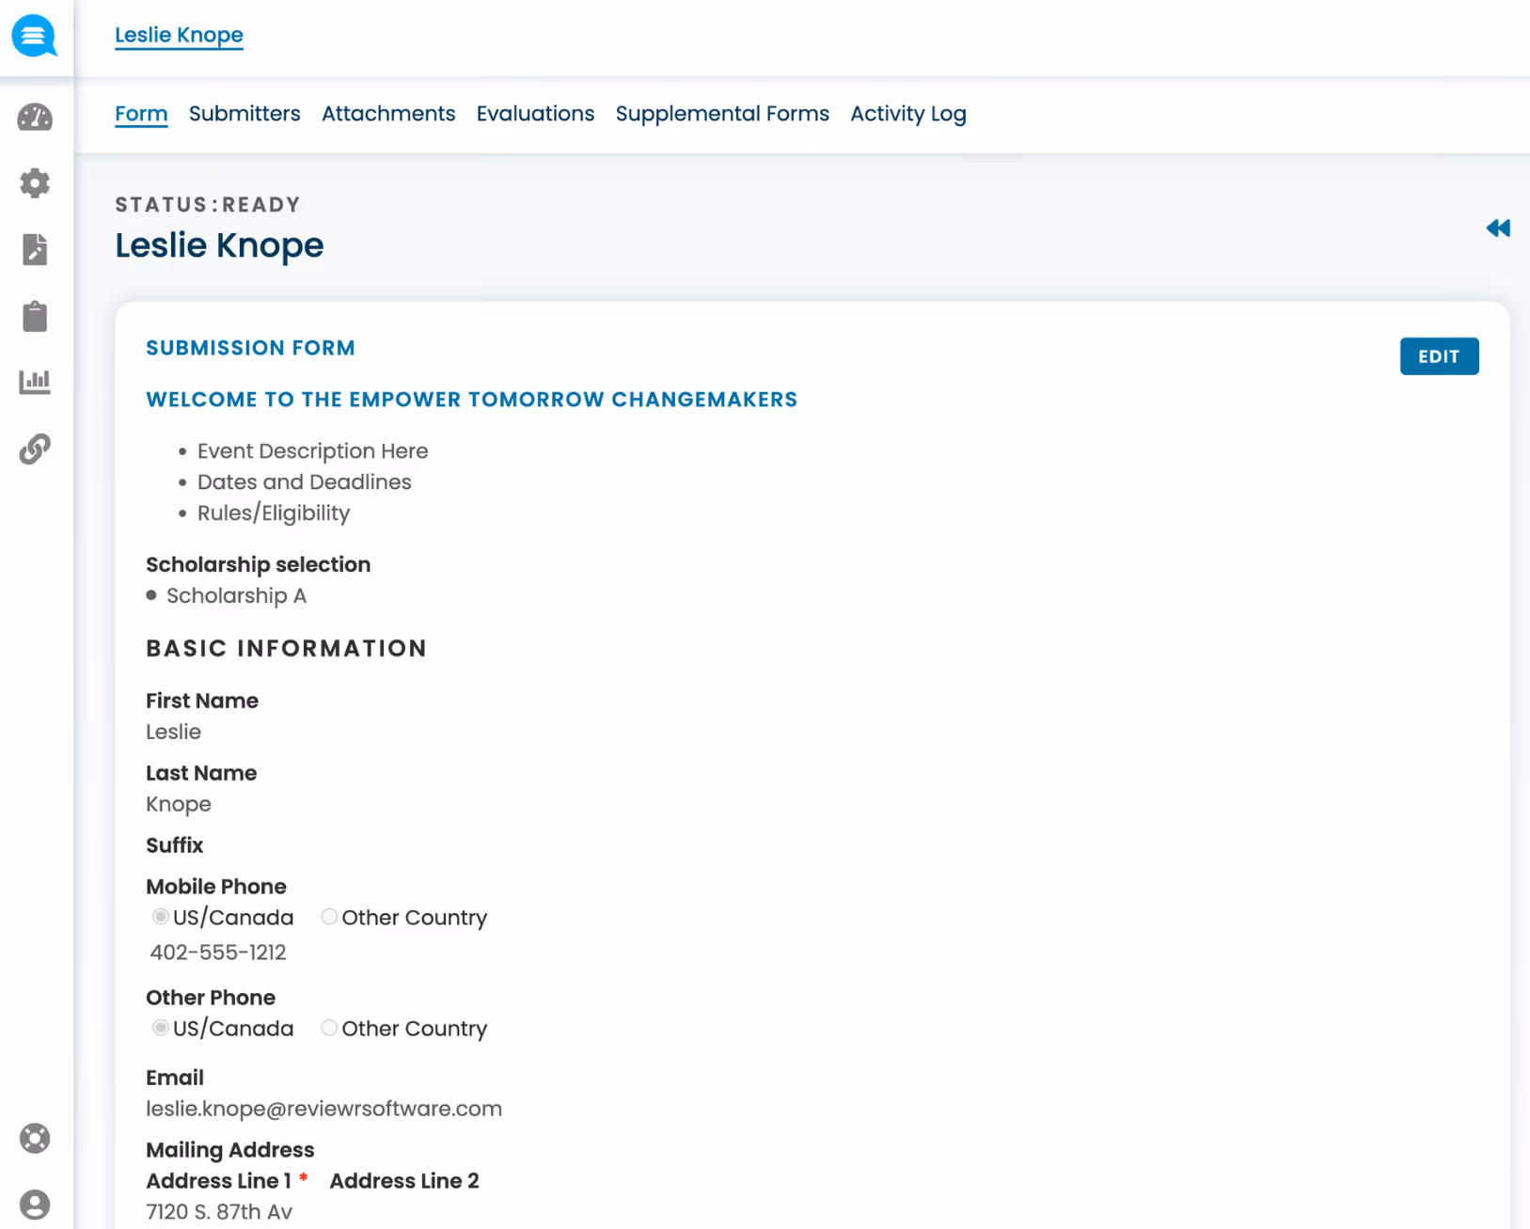1530x1229 pixels.
Task: Click the Last Name value Knope
Action: 179,805
